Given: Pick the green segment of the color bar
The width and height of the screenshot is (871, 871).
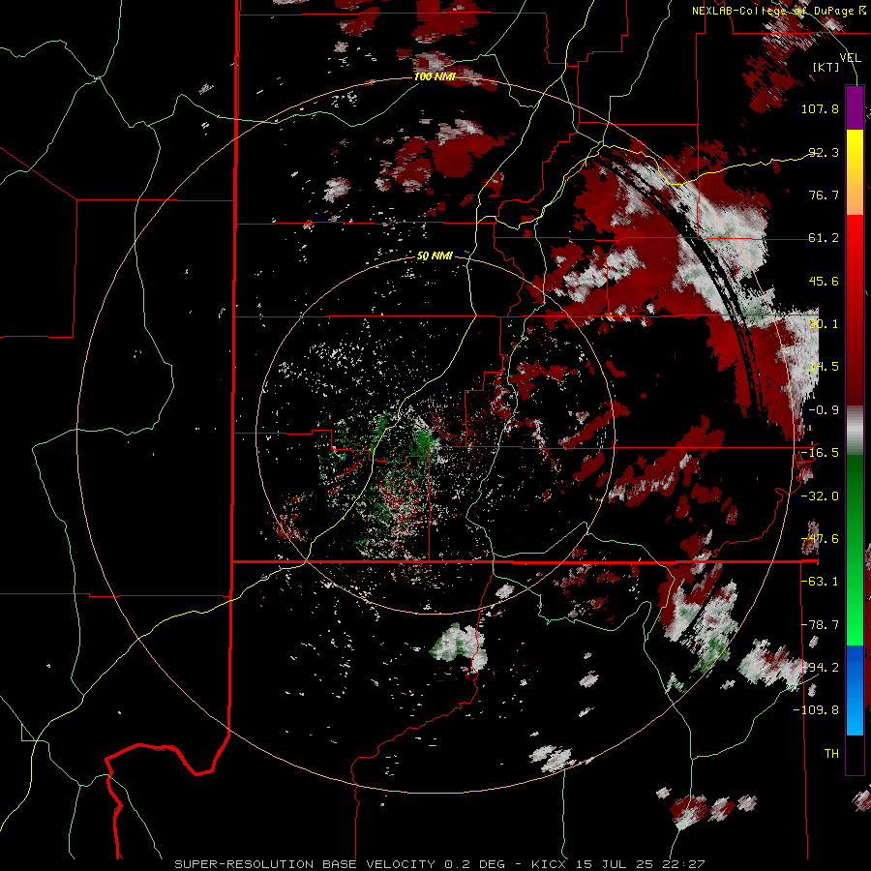Looking at the screenshot, I should (855, 550).
